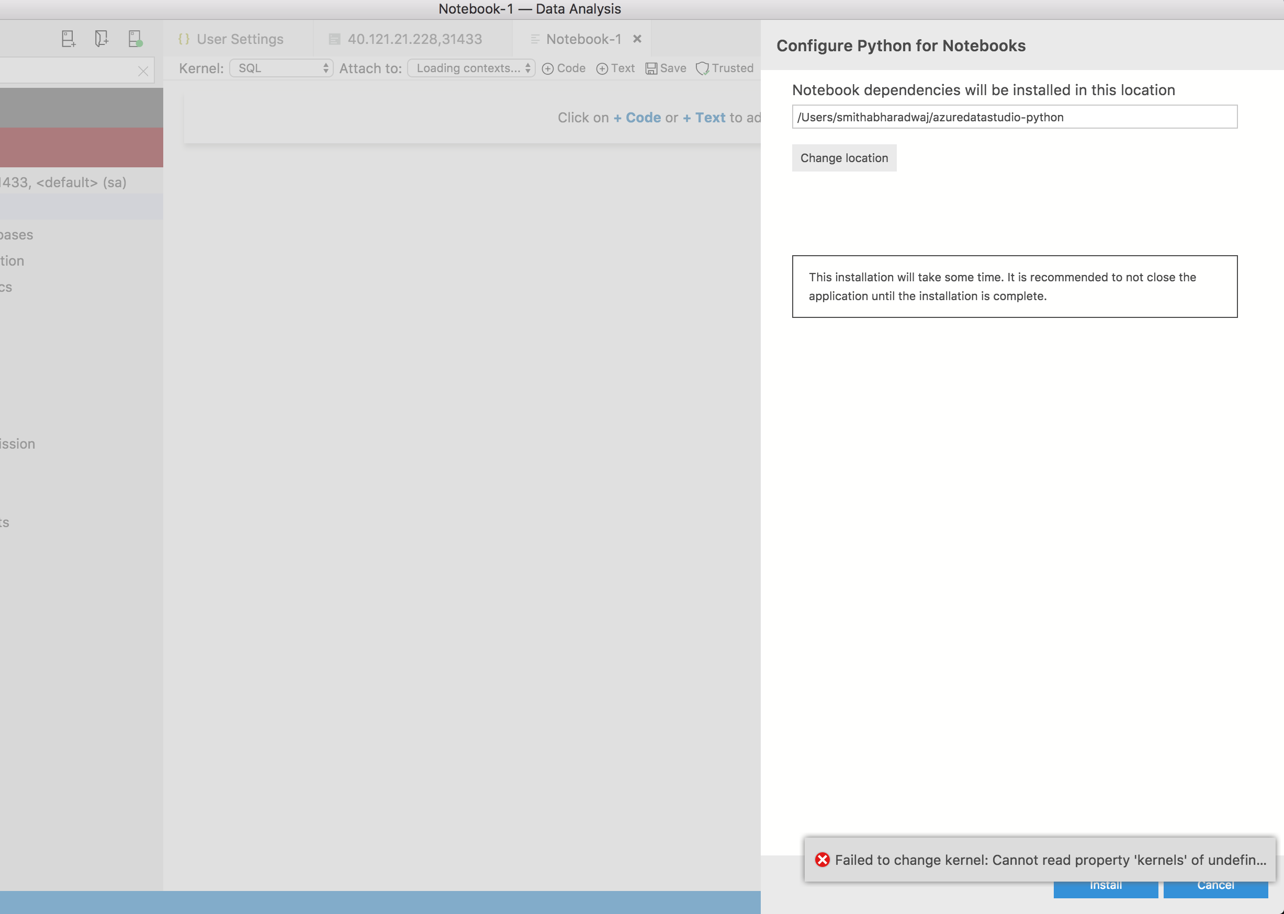Click the new connection icon
1284x914 pixels.
coord(134,38)
